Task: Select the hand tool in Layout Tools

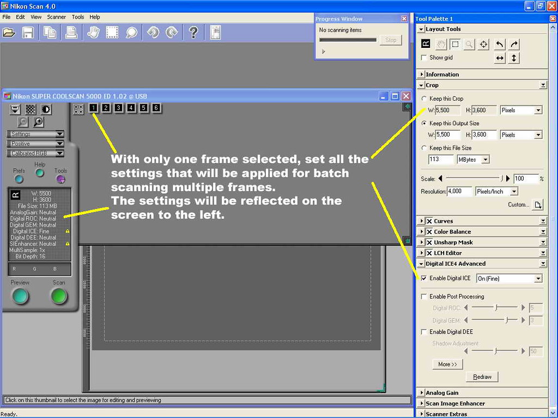Action: [x=441, y=44]
